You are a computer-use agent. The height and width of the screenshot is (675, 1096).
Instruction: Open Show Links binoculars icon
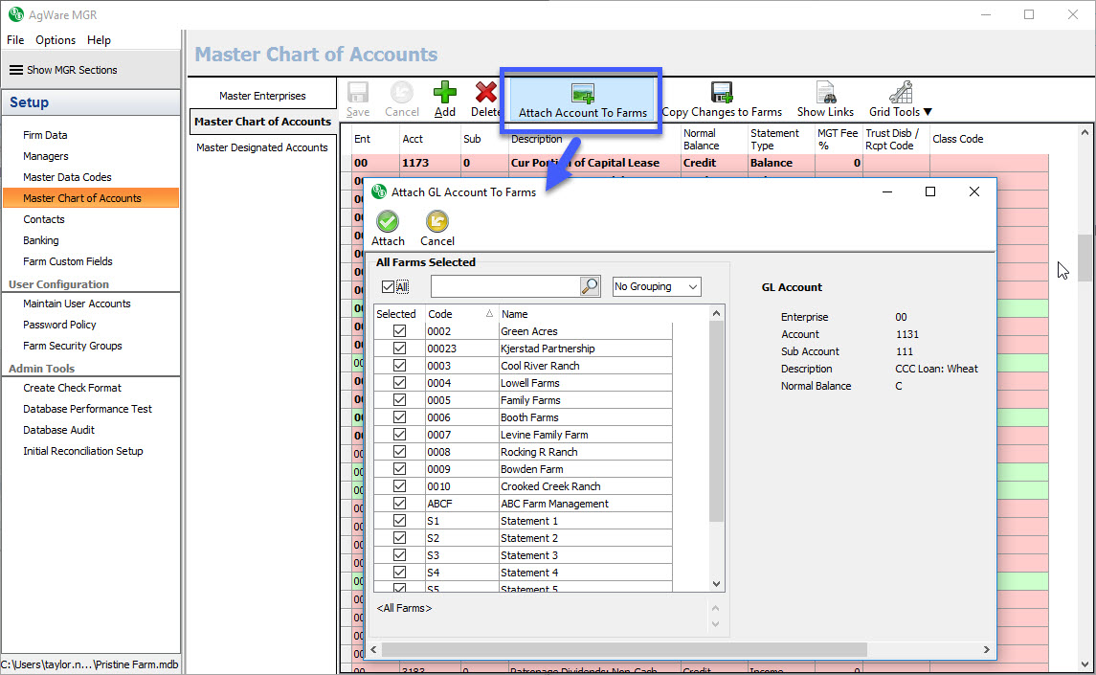pos(825,93)
